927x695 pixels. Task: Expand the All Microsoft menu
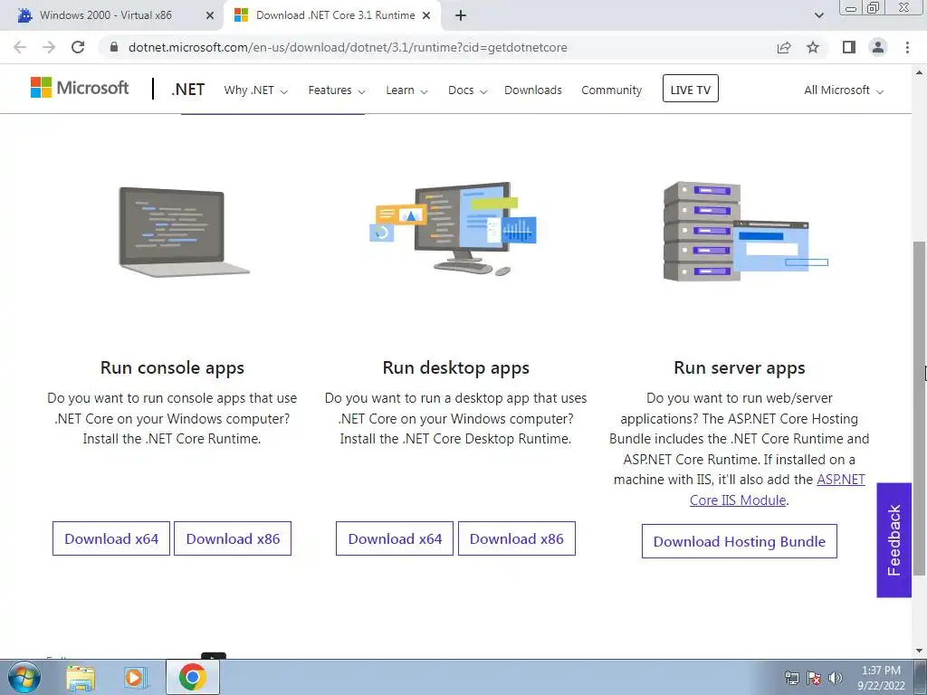[x=844, y=90]
